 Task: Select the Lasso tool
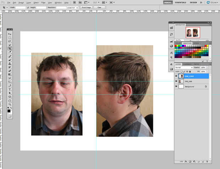point(10,41)
